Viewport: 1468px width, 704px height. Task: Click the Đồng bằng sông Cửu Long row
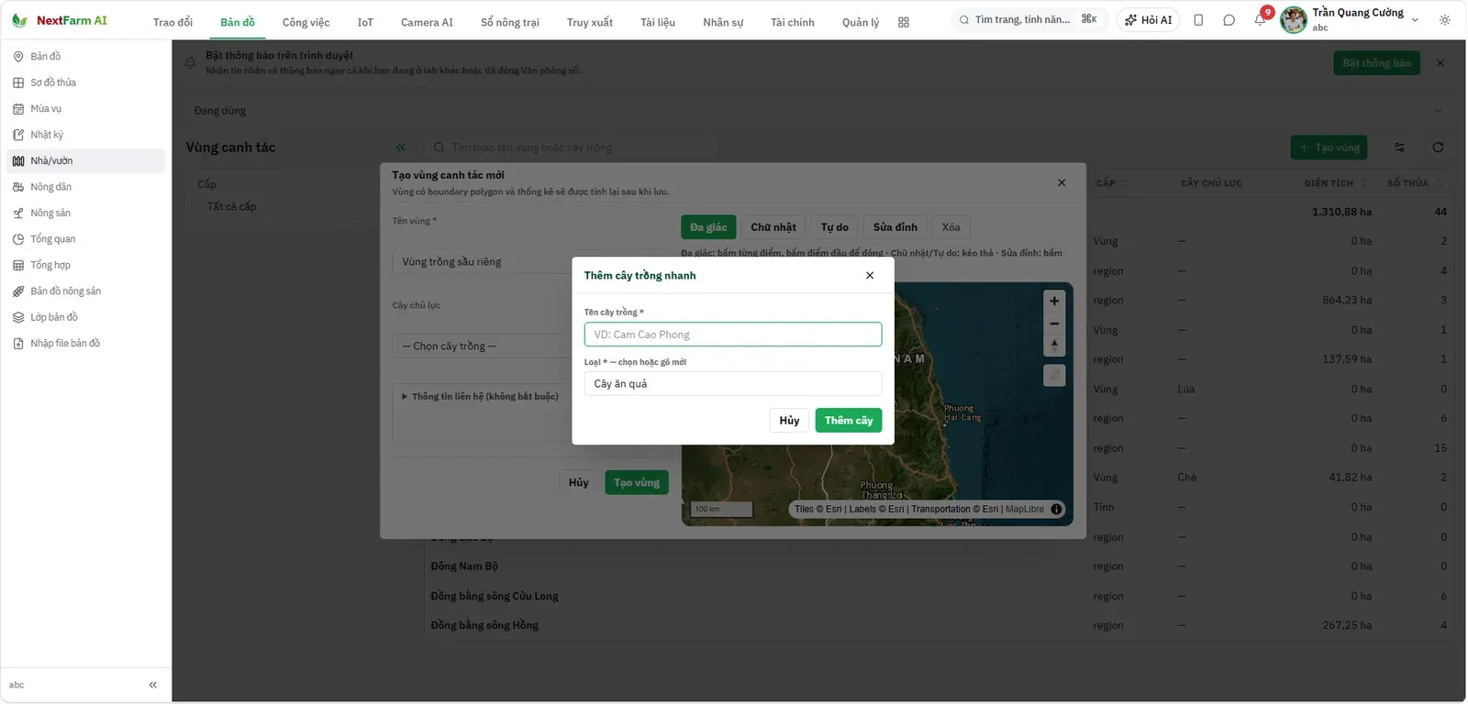tap(940, 596)
